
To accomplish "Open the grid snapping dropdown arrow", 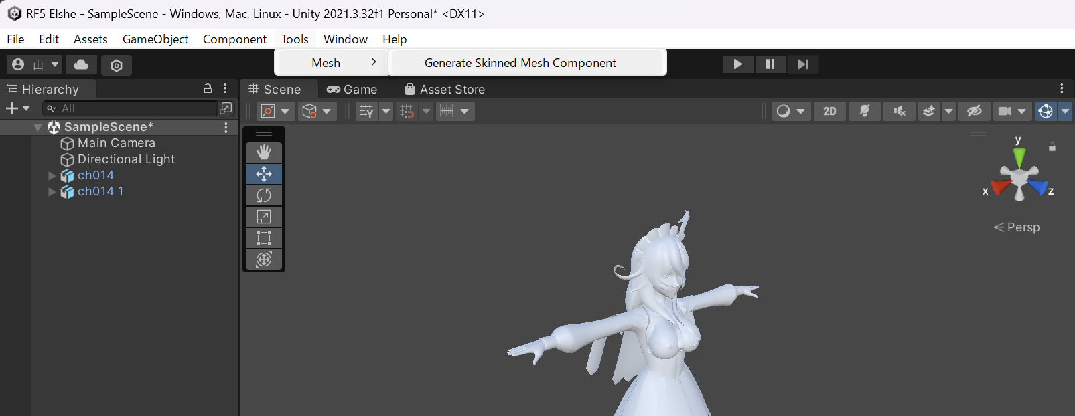I will click(386, 111).
